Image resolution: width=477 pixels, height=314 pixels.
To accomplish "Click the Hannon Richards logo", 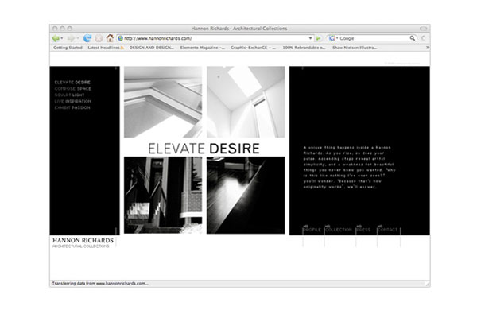I will coord(83,242).
